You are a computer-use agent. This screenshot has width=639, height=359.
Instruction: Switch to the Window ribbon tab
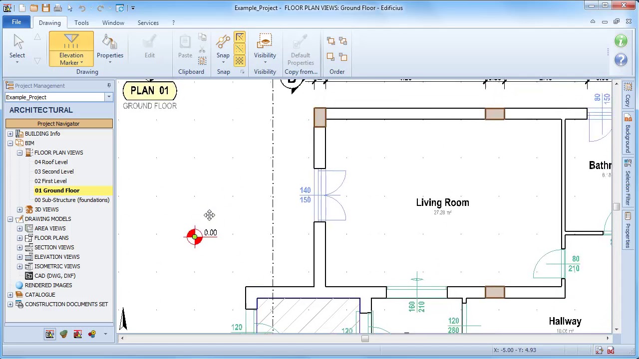(x=113, y=23)
